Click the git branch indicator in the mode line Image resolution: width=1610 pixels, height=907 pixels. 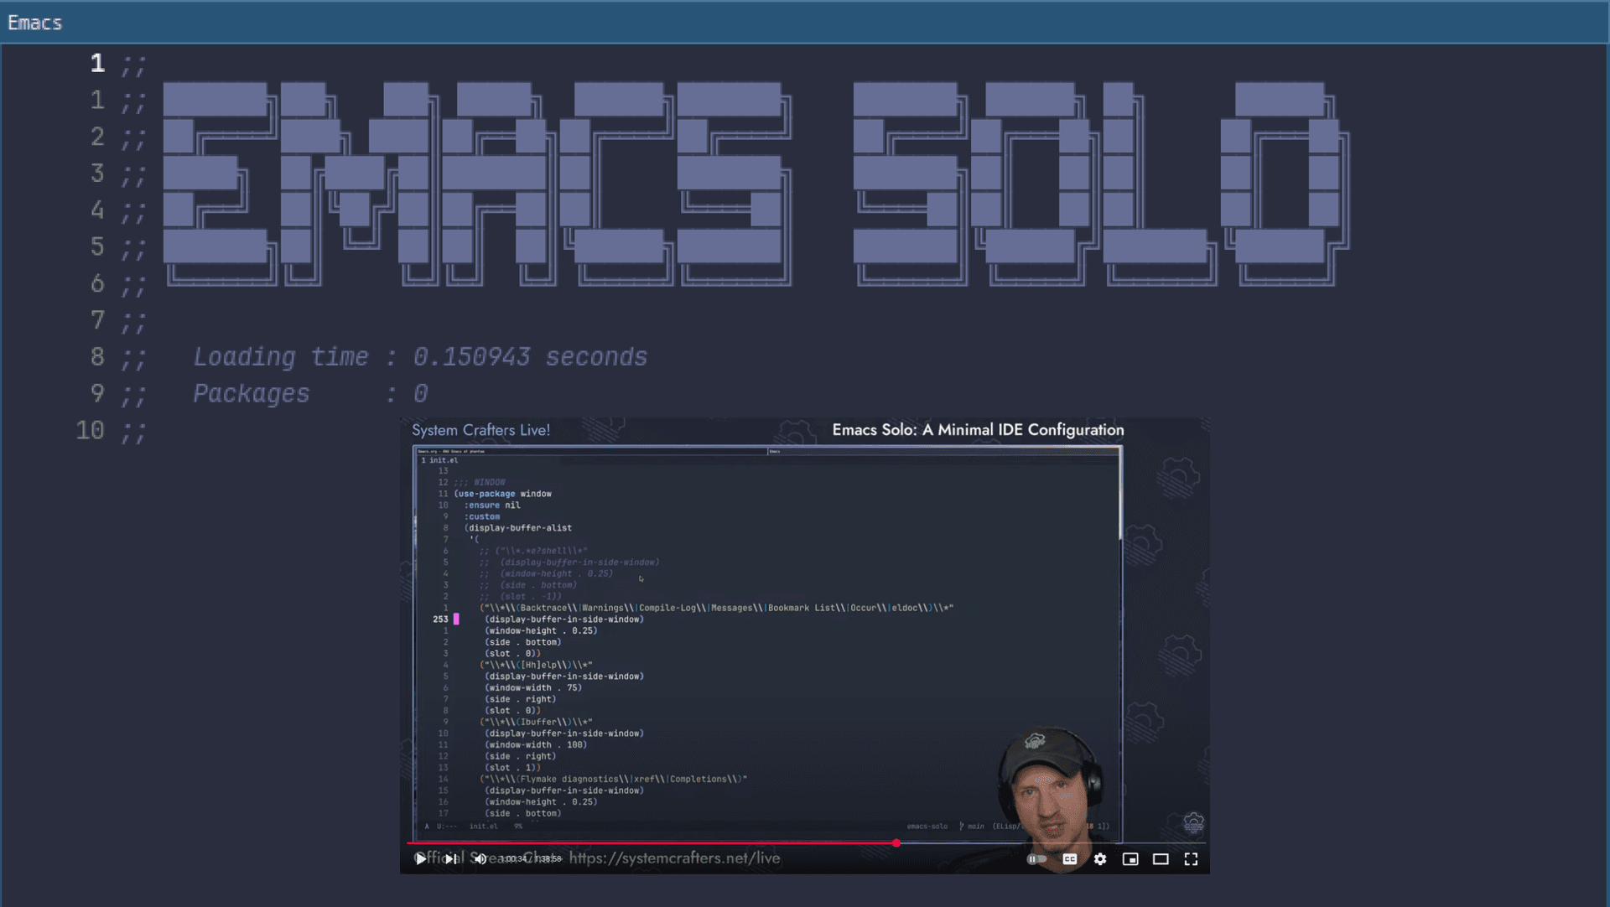[974, 826]
